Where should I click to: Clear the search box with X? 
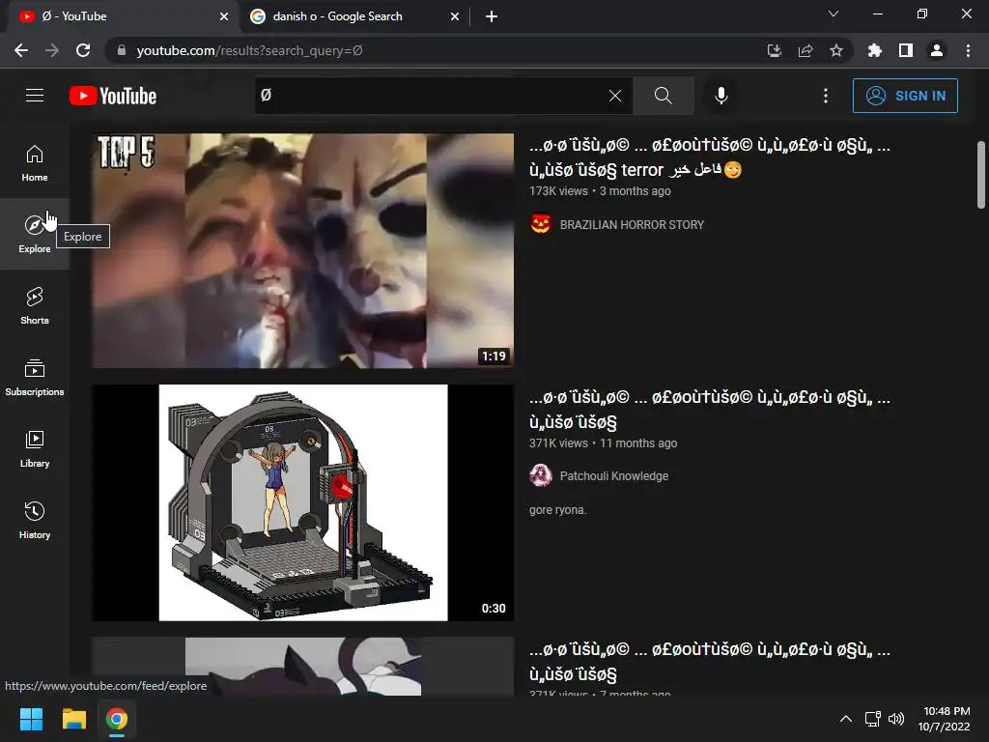coord(615,96)
